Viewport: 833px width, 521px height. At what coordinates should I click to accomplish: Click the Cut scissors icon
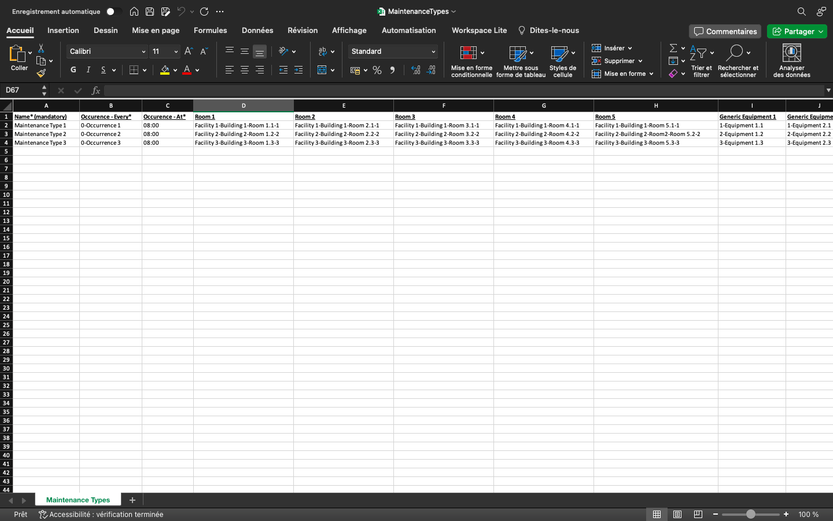click(x=41, y=49)
